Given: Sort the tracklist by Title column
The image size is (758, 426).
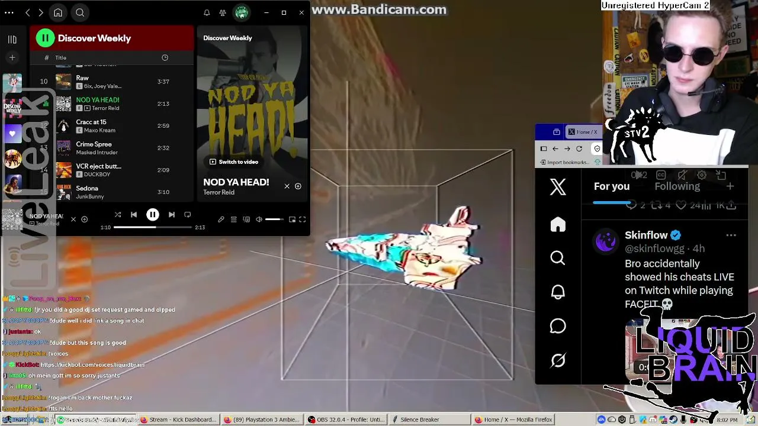Looking at the screenshot, I should point(60,57).
